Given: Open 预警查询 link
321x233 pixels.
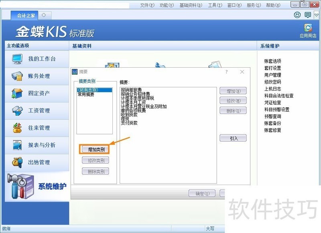Looking at the screenshot, I should click(272, 116).
